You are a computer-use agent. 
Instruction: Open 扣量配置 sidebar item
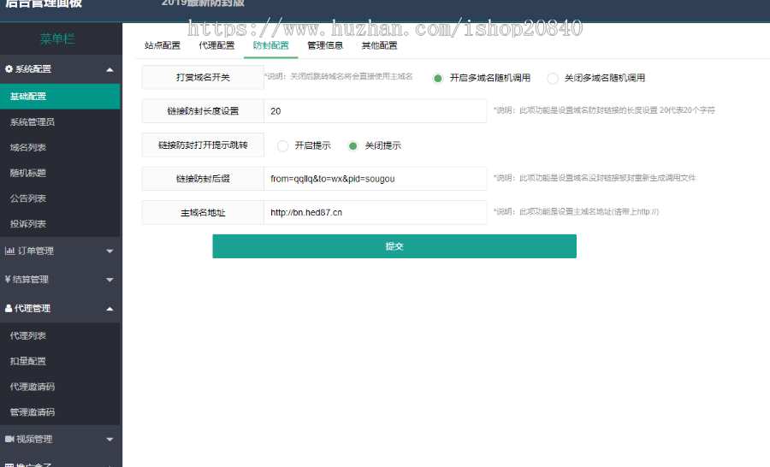point(60,361)
